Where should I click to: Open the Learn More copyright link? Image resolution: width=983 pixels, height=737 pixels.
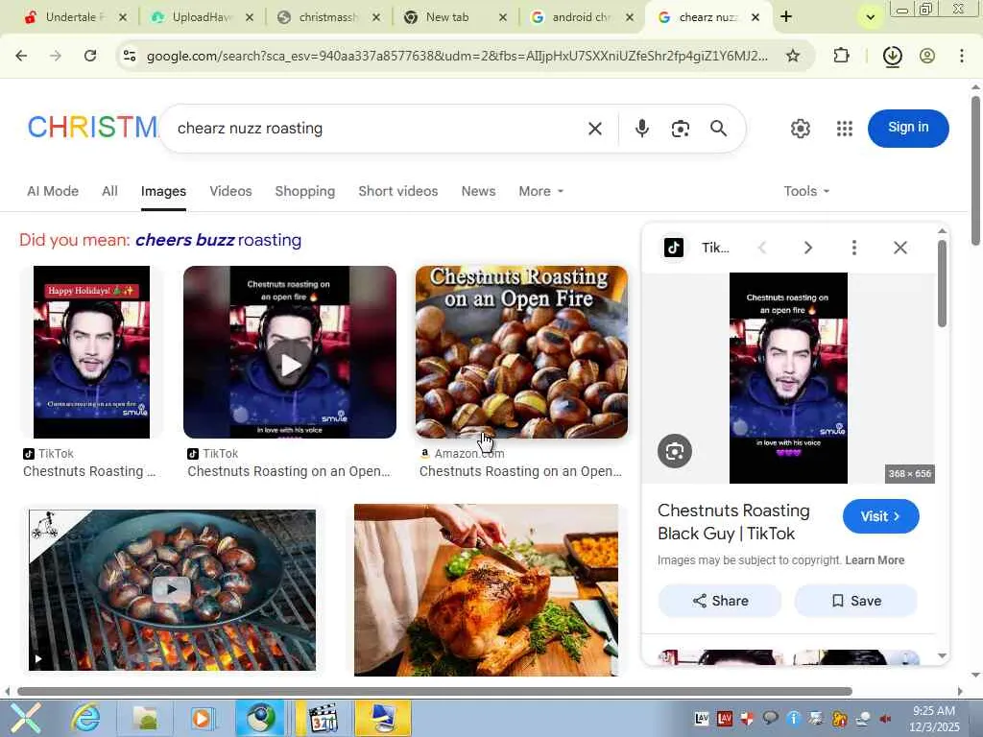click(875, 560)
